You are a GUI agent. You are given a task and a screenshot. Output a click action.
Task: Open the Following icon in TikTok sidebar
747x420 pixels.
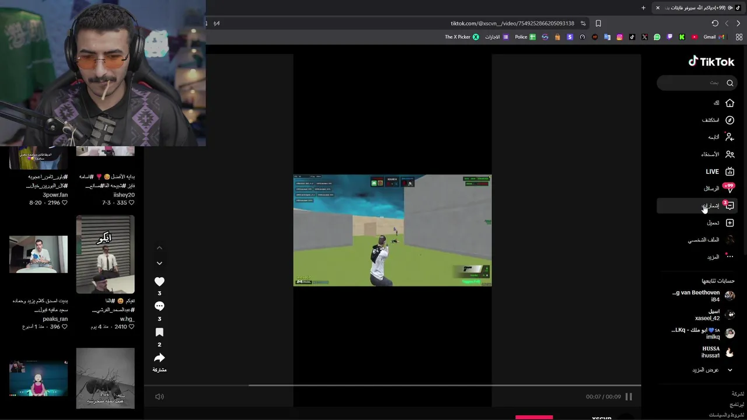729,137
